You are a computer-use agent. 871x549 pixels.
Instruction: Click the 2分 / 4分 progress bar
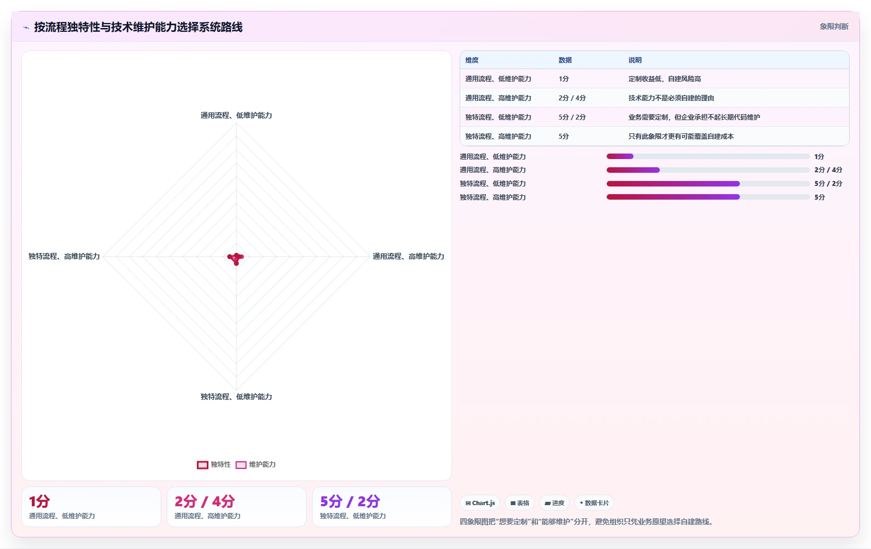pos(708,170)
